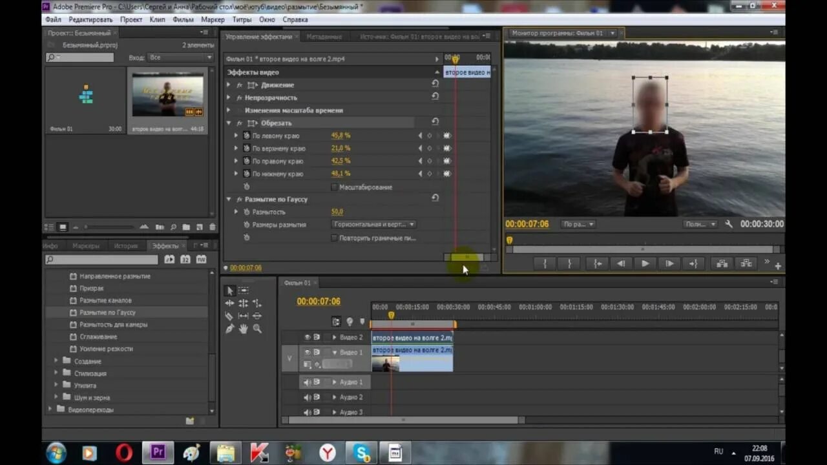Open the Титры menu

pyautogui.click(x=242, y=19)
